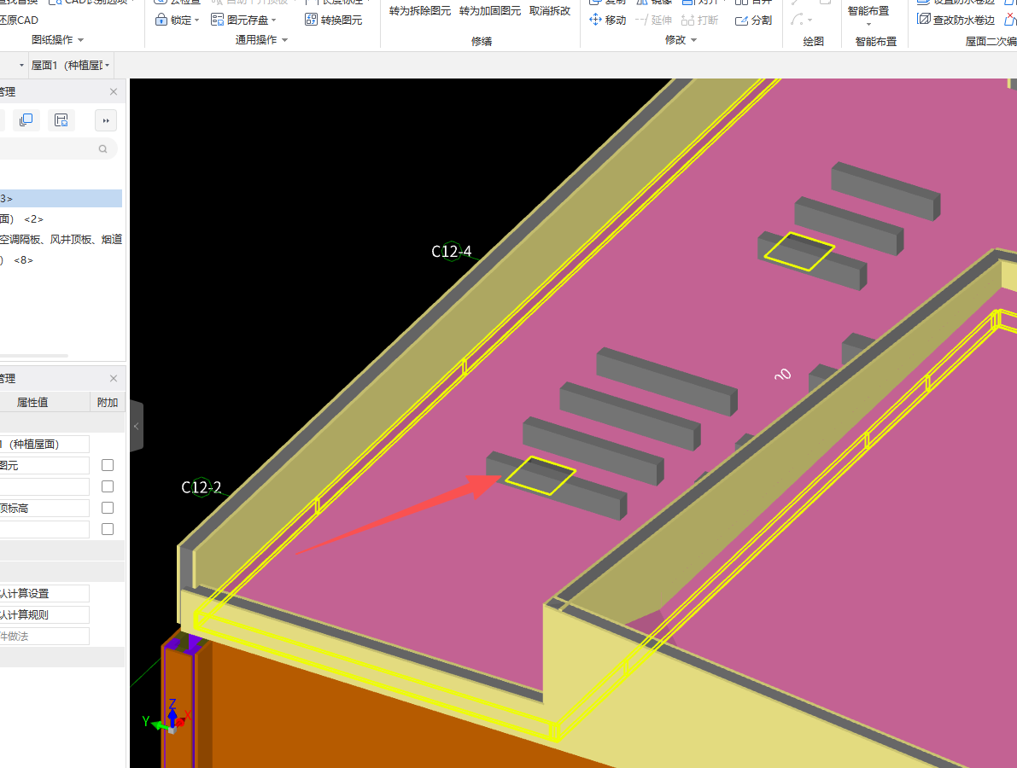Click the XYZ axis gizmo
This screenshot has width=1017, height=768.
point(170,718)
